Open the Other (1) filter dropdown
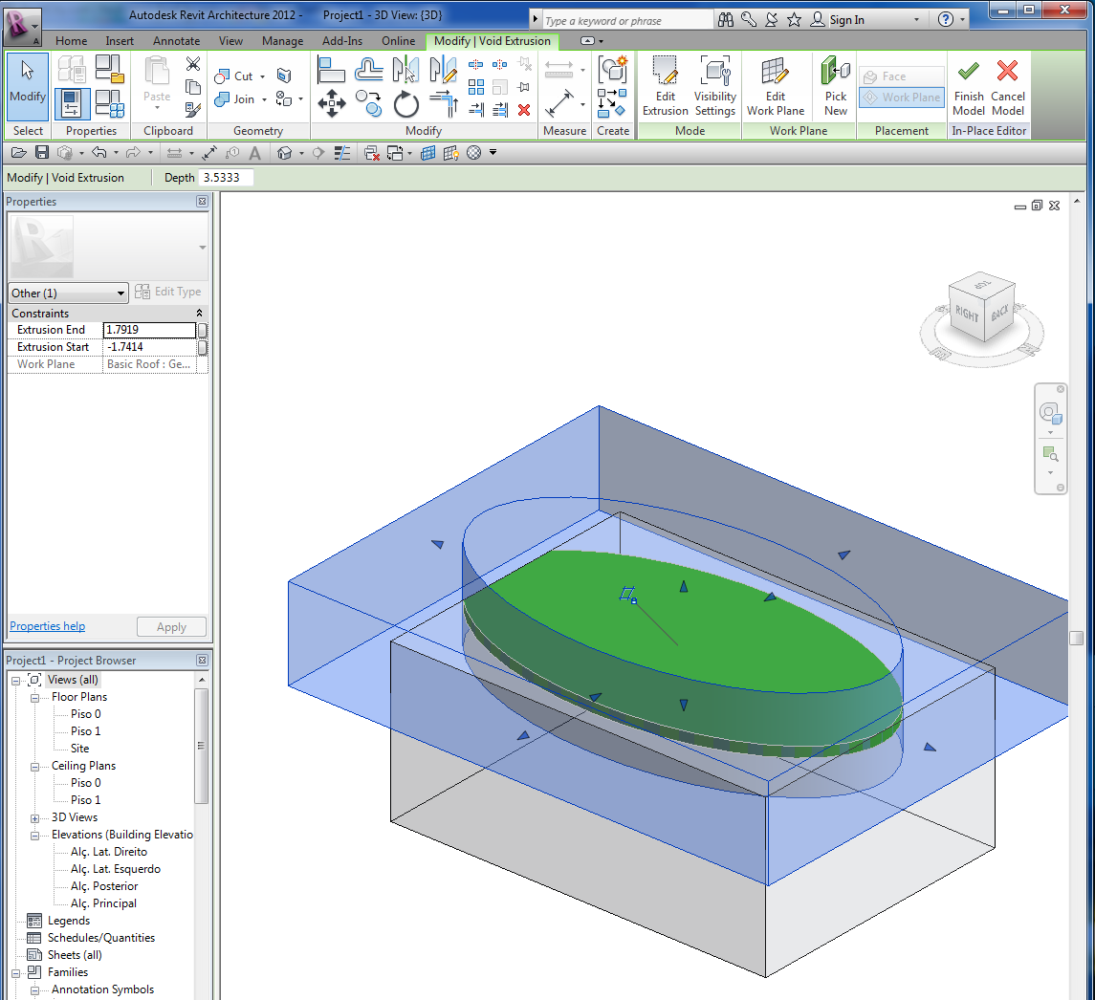 click(67, 293)
